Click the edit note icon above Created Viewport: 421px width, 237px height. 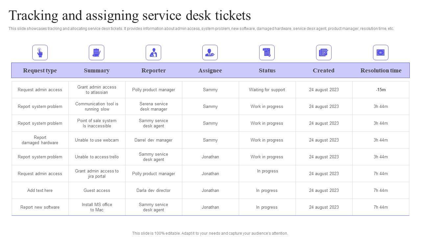[324, 53]
